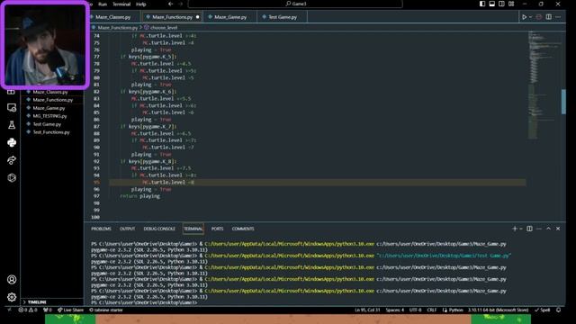Select the 3.10.11 64-bit Python interpreter
Image resolution: width=576 pixels, height=324 pixels.
498,310
